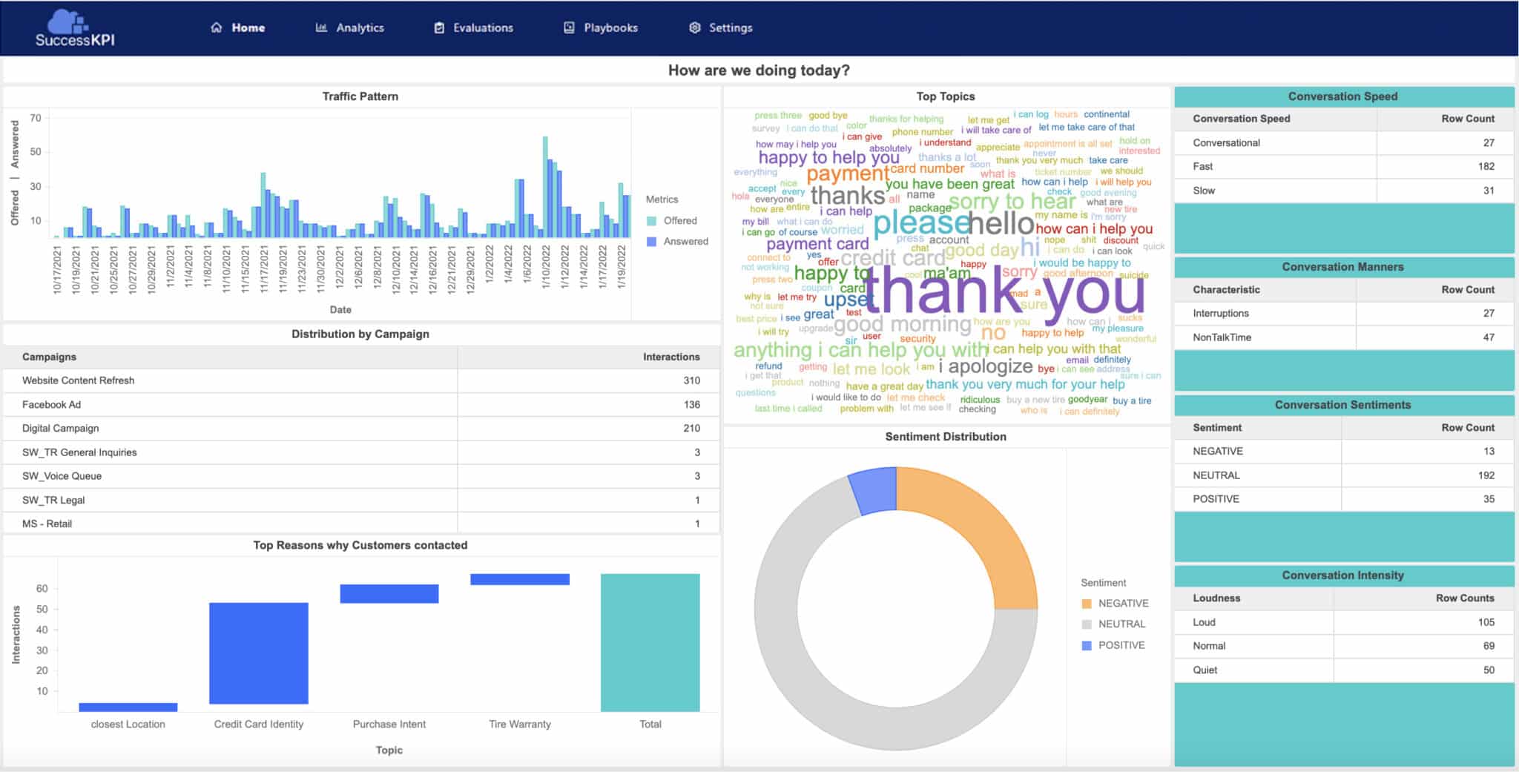Select the Facebook Ad campaign row
This screenshot has width=1519, height=772.
(223, 404)
